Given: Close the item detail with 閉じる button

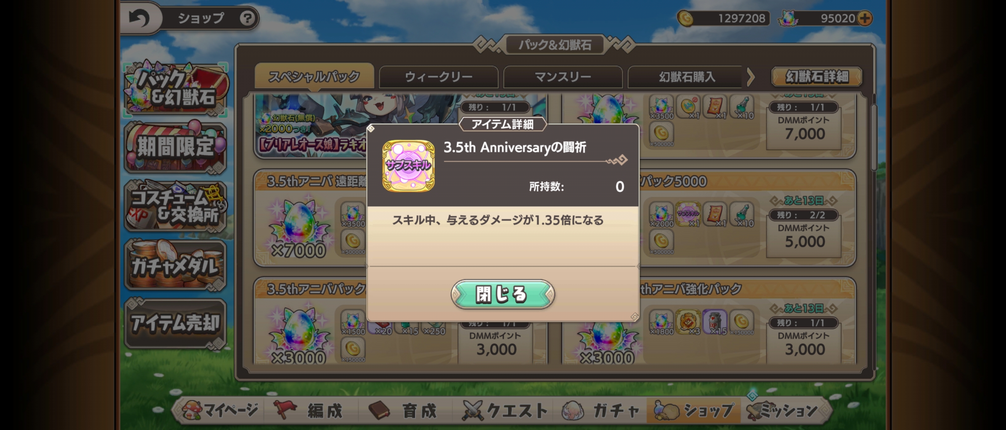Looking at the screenshot, I should pyautogui.click(x=503, y=294).
